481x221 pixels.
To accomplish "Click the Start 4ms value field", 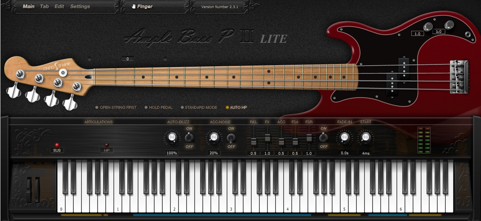I will [366, 153].
